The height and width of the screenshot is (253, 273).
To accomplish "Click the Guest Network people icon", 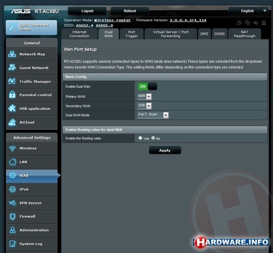I will click(12, 67).
